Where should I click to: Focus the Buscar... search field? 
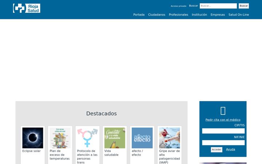(218, 6)
